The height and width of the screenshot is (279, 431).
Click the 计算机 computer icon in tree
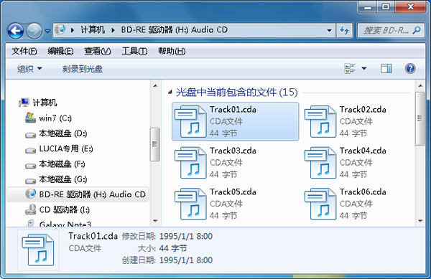point(24,103)
